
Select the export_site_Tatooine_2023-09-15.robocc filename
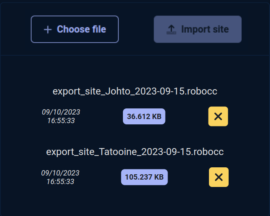135,152
